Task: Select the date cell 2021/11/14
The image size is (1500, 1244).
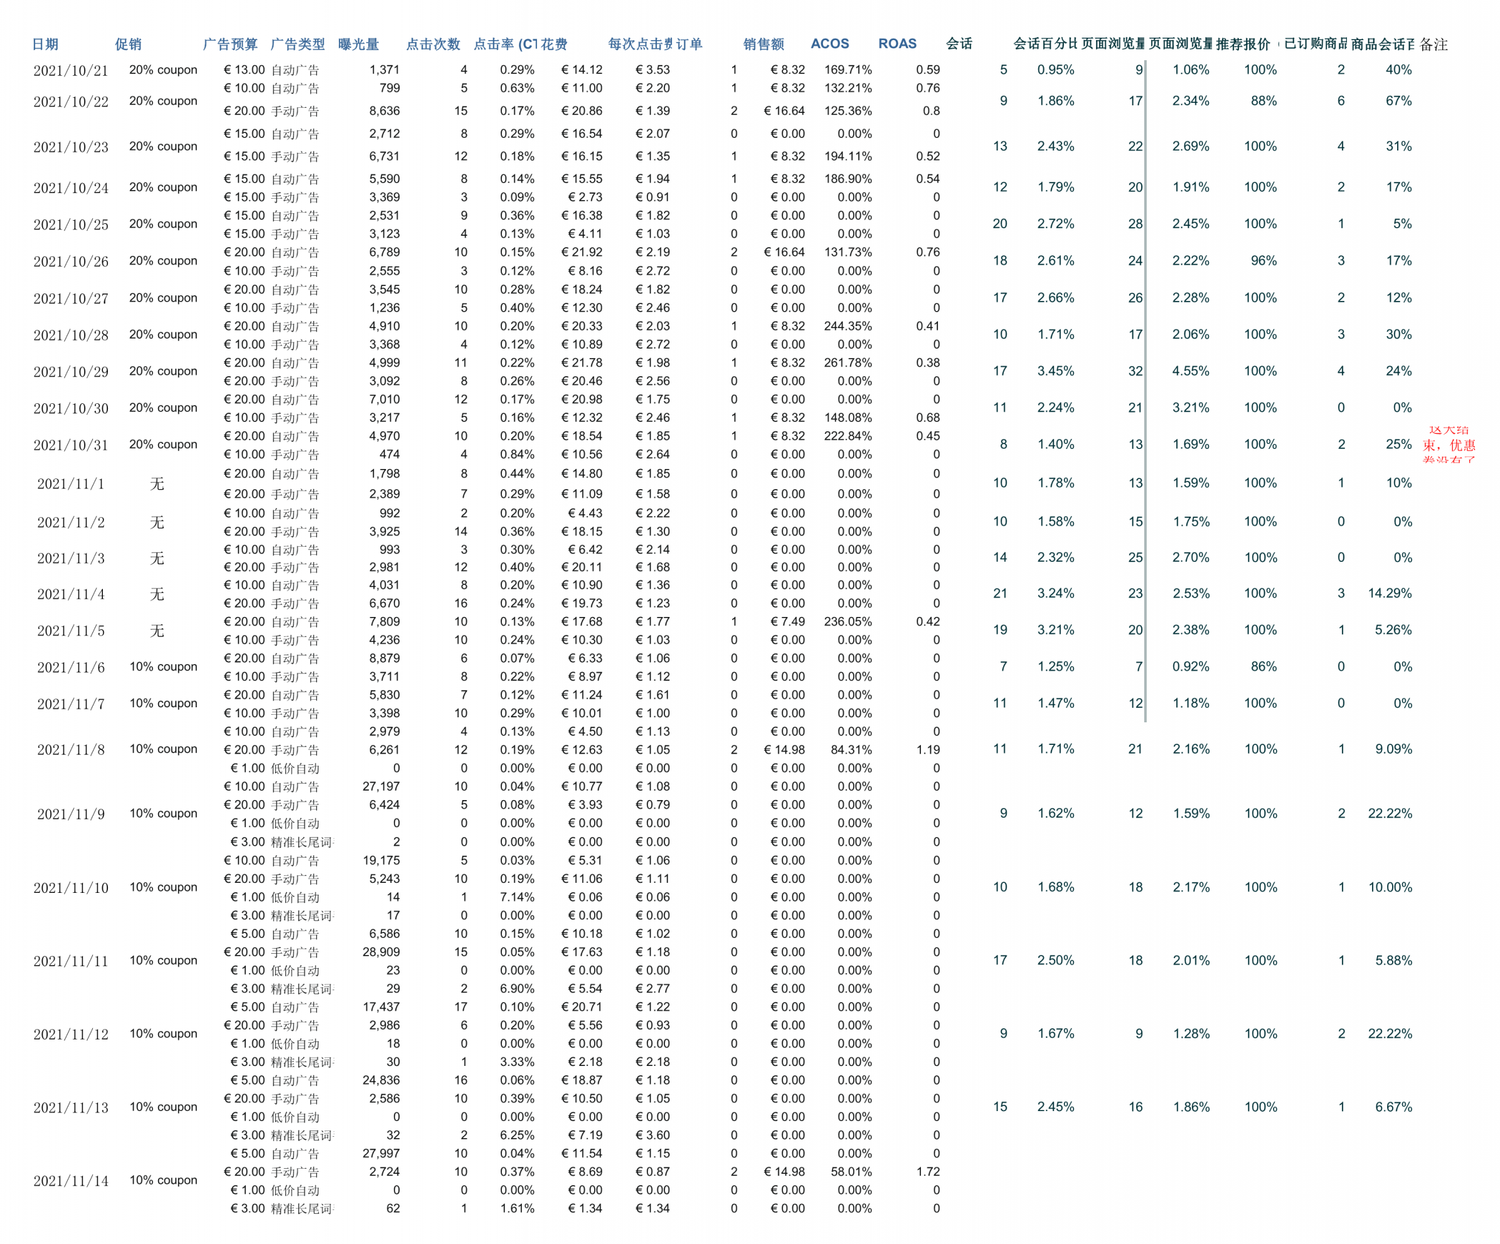Action: pos(71,1181)
